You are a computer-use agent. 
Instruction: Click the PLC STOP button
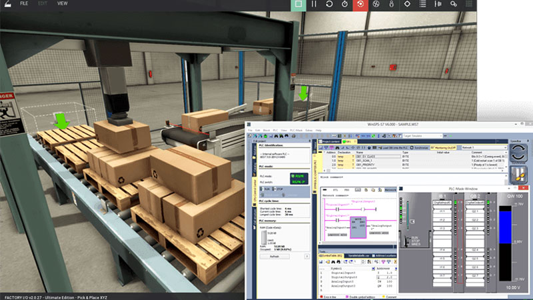coord(278,189)
